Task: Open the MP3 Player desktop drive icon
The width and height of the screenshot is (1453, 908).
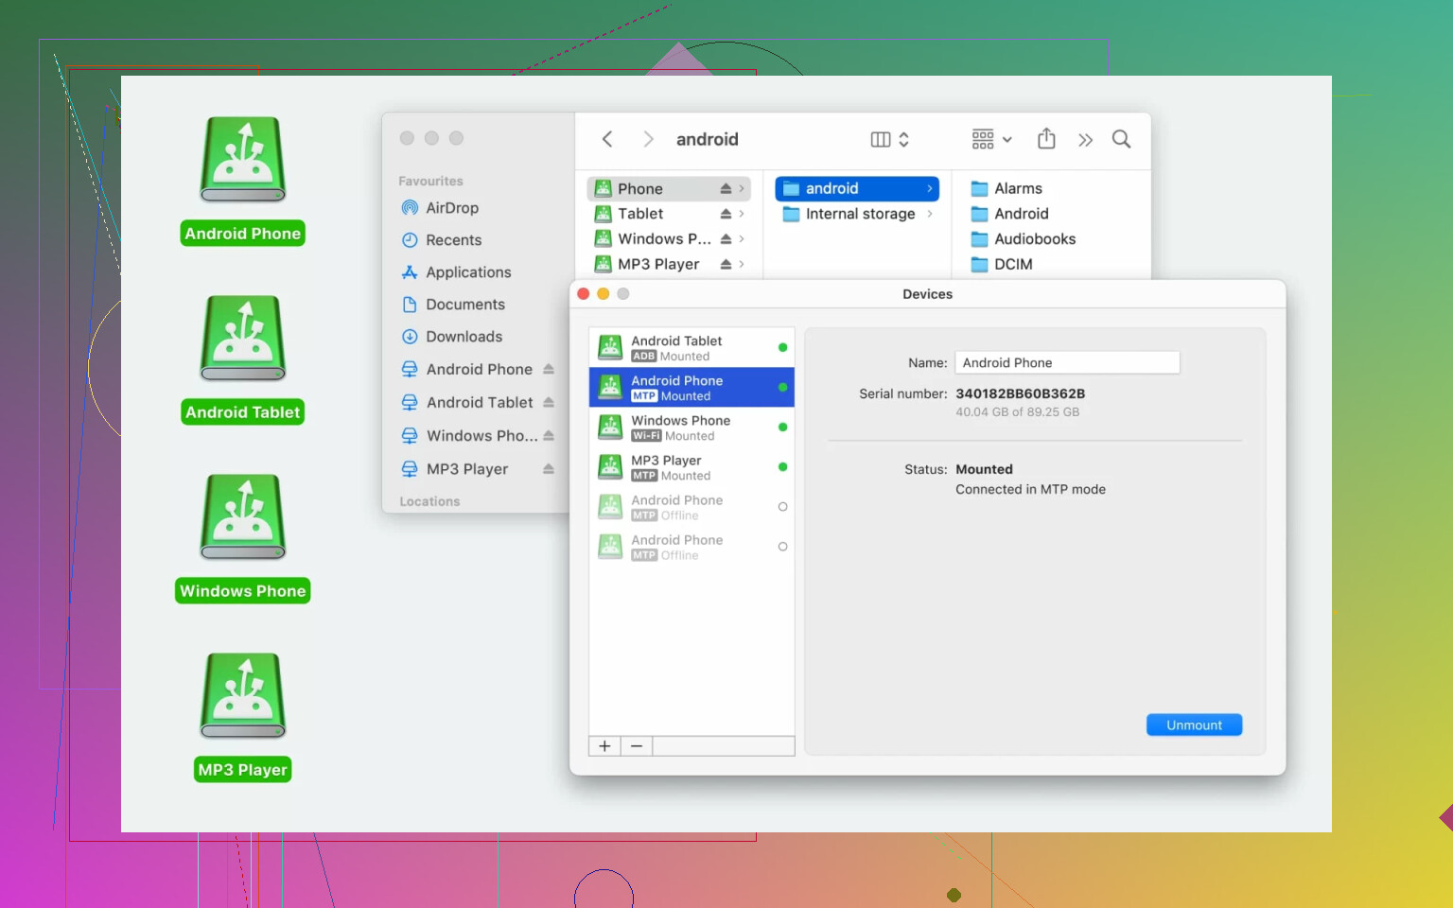Action: [x=243, y=695]
